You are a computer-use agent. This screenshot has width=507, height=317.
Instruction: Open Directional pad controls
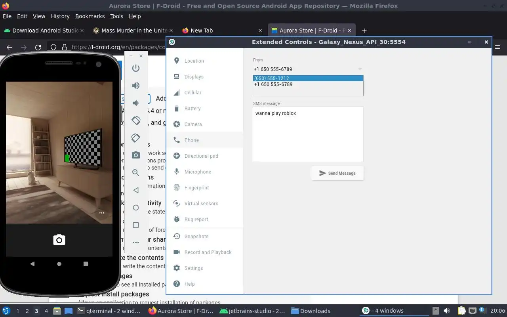204,156
